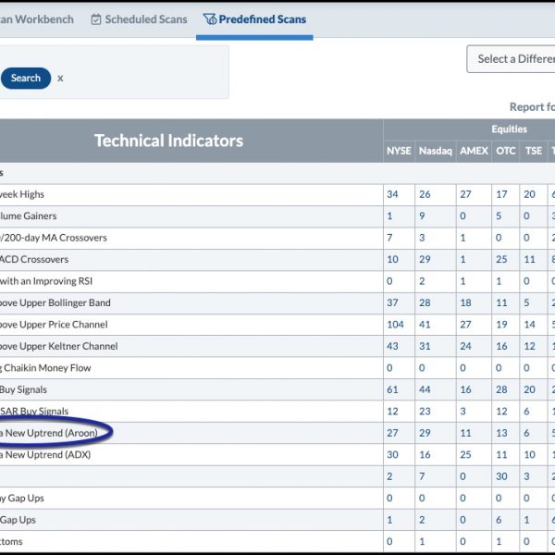Click TSE count 20 for week Highs
Image resolution: width=555 pixels, height=555 pixels.
click(529, 194)
